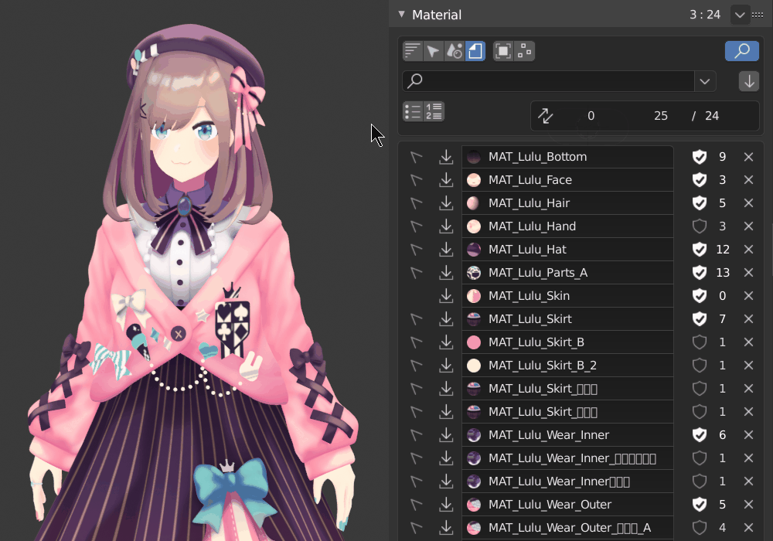The width and height of the screenshot is (773, 541).
Task: Click the total count 24 in the range box
Action: [x=712, y=116]
